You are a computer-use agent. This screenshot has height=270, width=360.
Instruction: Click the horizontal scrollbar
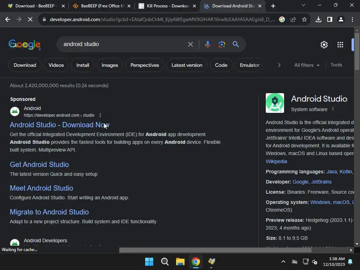click(x=215, y=250)
